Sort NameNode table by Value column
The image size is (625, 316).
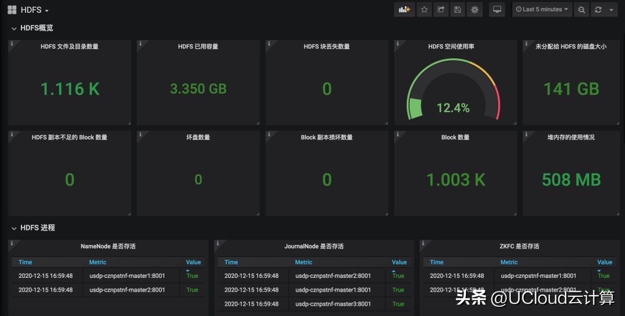193,262
